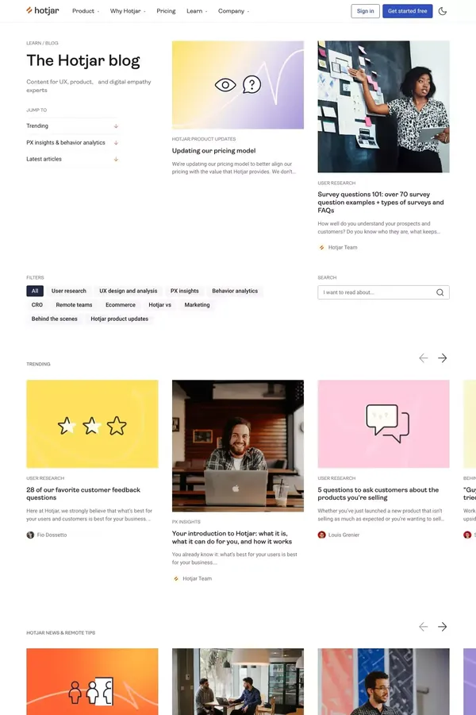Click LEARN / BLOG breadcrumb
This screenshot has width=476, height=715.
tap(42, 44)
